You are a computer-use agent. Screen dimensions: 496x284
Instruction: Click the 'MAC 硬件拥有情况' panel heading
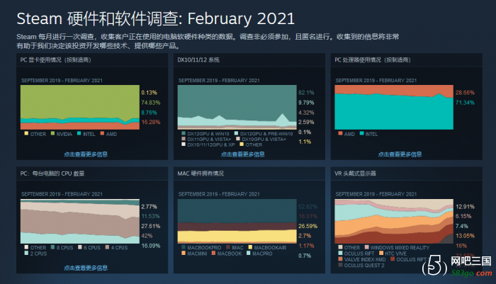pos(201,174)
